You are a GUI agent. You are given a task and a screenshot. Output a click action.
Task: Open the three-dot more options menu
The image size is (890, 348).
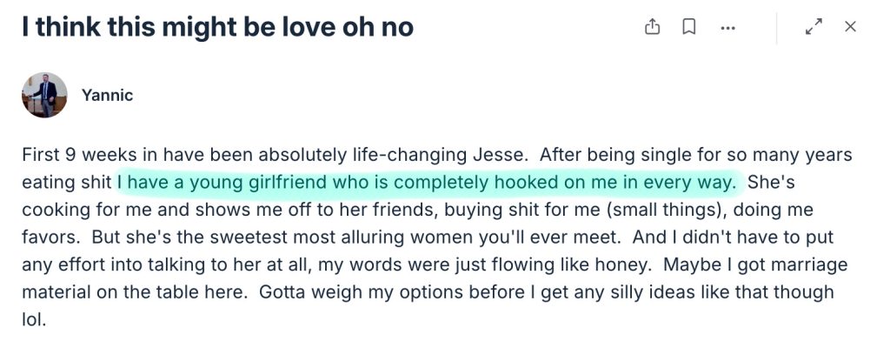tap(728, 28)
